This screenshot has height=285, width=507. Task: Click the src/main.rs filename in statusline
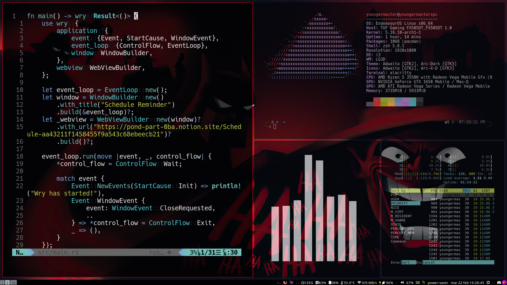(58, 253)
